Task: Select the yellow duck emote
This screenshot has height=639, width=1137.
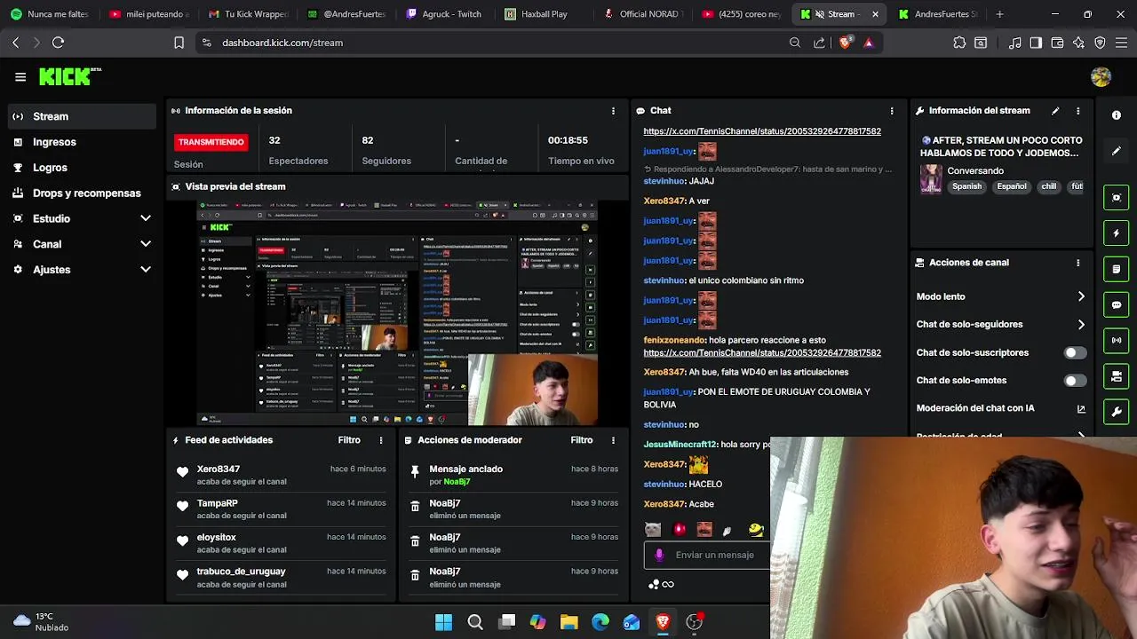Action: click(756, 530)
